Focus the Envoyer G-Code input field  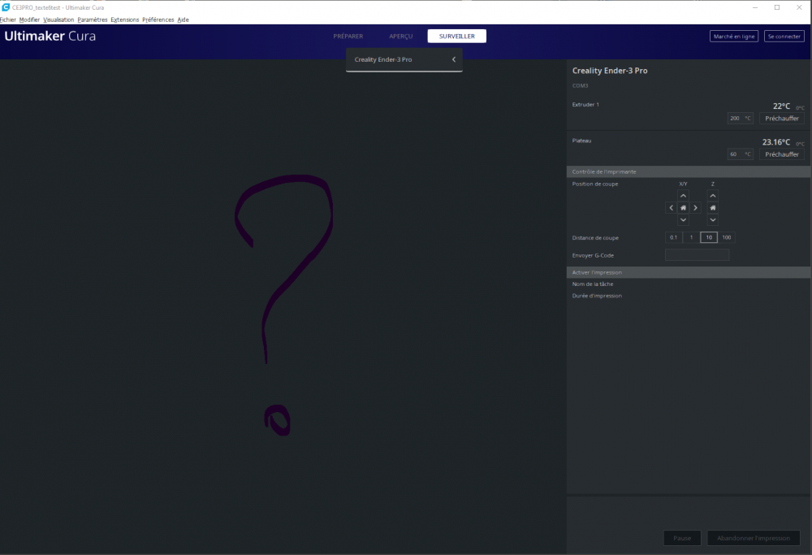pos(697,255)
